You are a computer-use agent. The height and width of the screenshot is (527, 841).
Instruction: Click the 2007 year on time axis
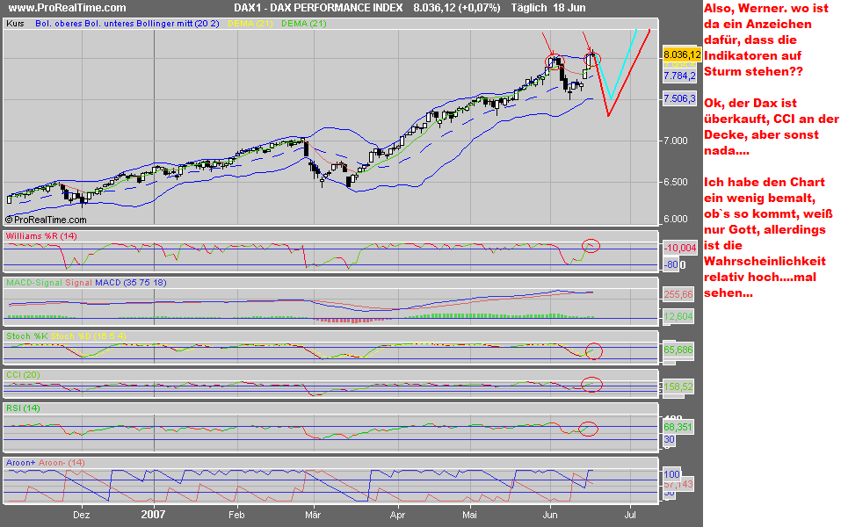(x=154, y=515)
